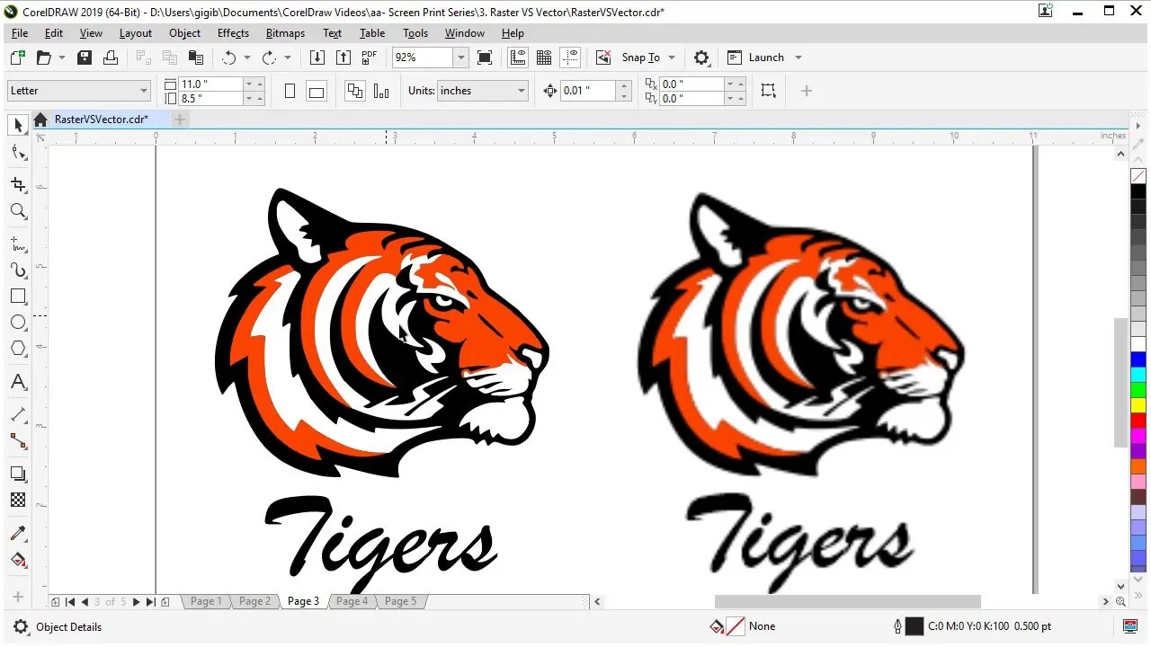Go to the next page arrow

tap(136, 602)
